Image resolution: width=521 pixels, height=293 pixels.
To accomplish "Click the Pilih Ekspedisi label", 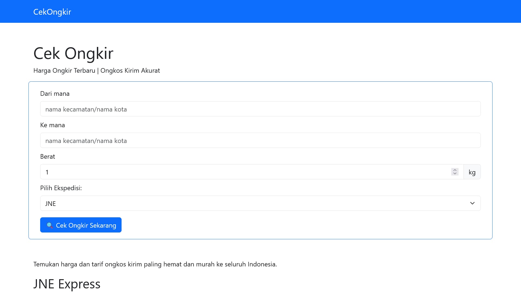I will [61, 188].
